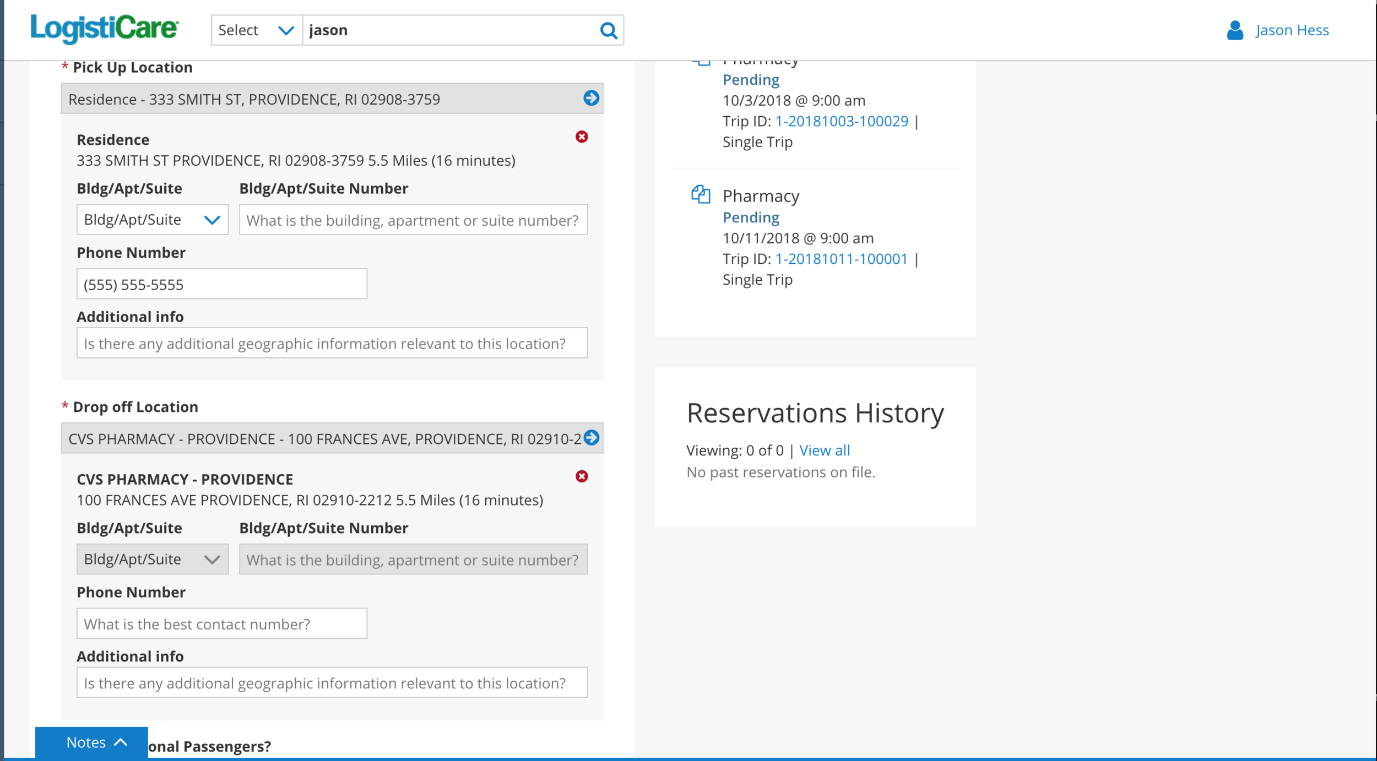Click the CVS PHARMACY - PROVIDENCE bold title
1377x761 pixels.
click(x=185, y=480)
